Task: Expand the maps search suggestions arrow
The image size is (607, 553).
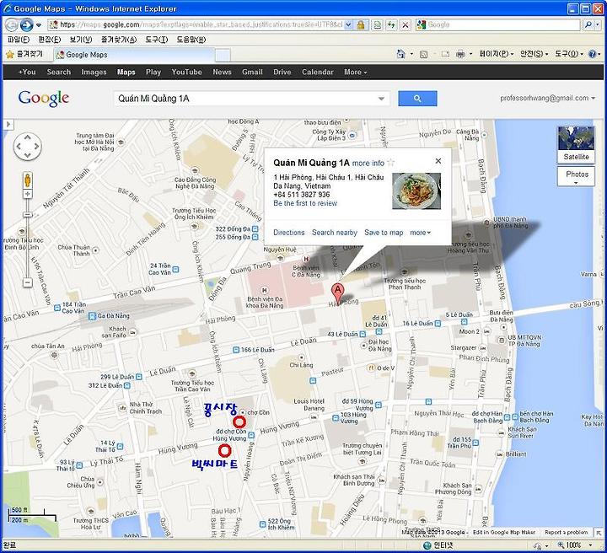Action: point(381,99)
